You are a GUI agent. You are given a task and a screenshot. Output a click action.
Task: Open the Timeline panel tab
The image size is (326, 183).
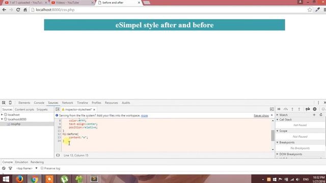pos(83,103)
